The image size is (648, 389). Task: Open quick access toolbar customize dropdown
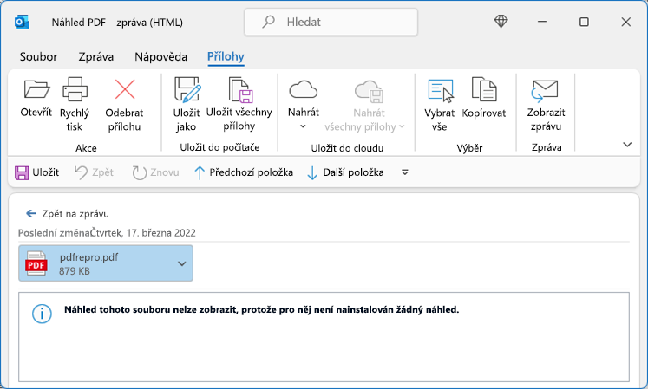405,172
